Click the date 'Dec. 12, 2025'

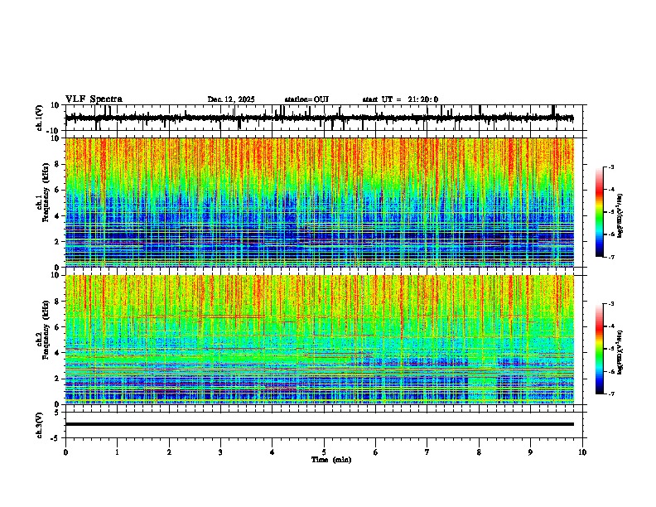coord(231,99)
